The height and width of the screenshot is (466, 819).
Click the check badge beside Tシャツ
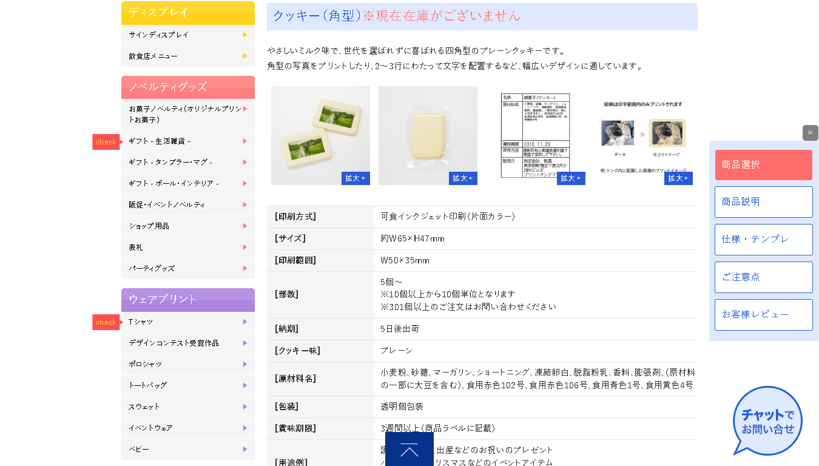click(107, 322)
